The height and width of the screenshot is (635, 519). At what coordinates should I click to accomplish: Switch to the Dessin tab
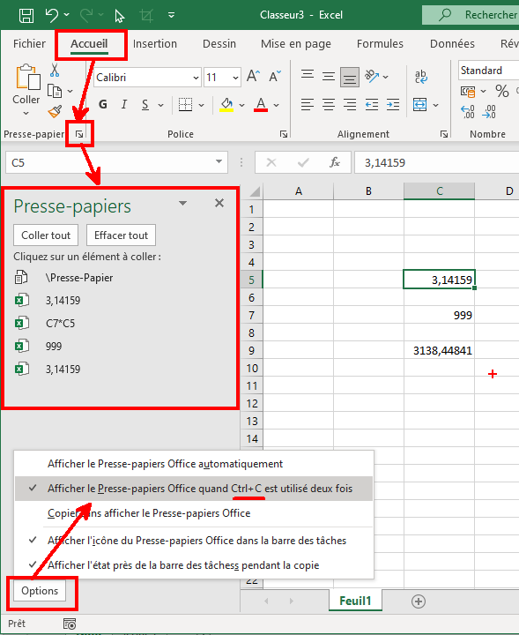coord(219,44)
